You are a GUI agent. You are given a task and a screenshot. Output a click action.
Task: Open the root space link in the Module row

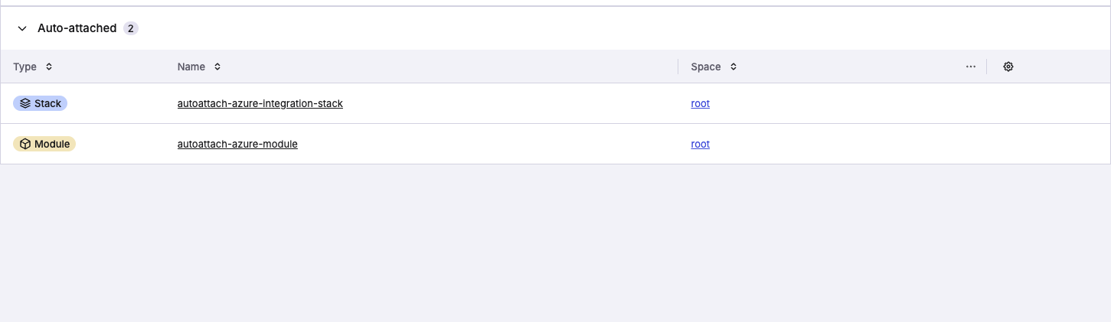700,144
